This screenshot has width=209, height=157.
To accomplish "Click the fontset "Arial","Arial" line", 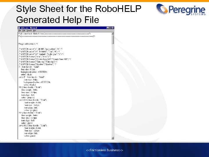I will (x=35, y=57).
